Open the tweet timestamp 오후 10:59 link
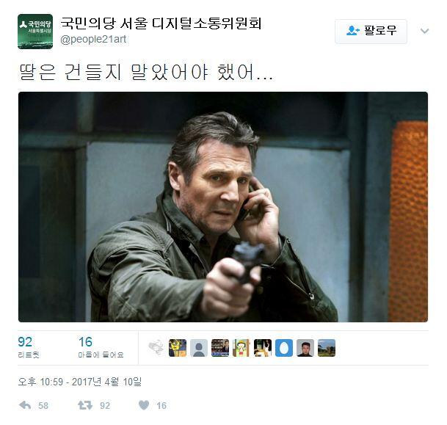Screen dimensions: 447x425 click(80, 382)
